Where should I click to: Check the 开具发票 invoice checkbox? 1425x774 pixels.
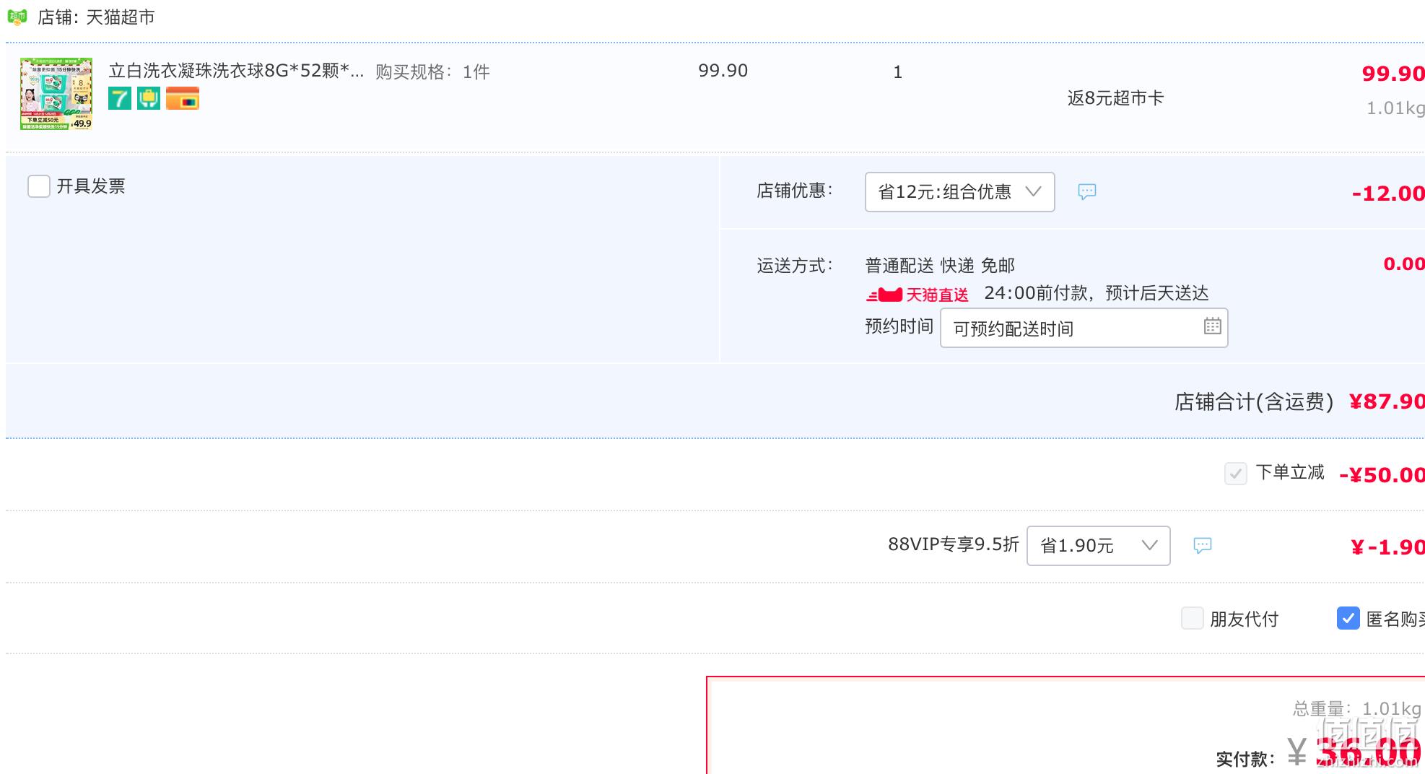pos(39,186)
